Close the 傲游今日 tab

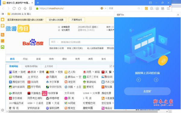(32, 3)
